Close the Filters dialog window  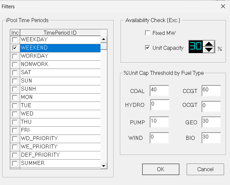(223, 6)
